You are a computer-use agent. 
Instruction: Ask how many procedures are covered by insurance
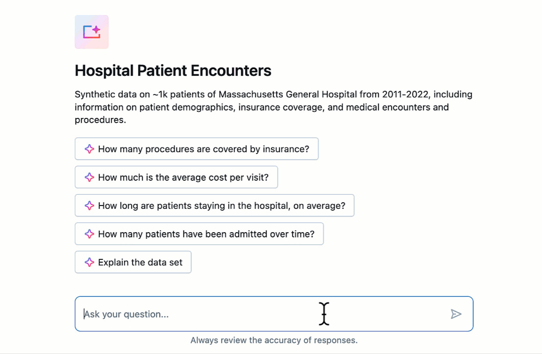click(x=203, y=149)
